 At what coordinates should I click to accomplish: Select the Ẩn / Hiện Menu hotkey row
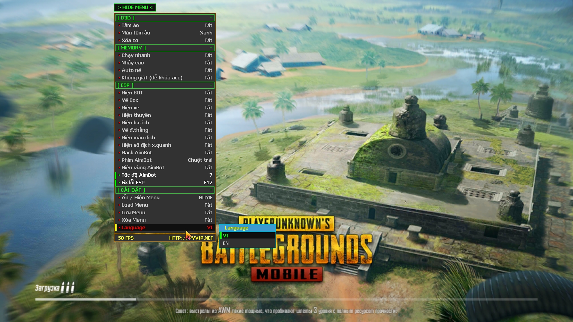tap(165, 197)
